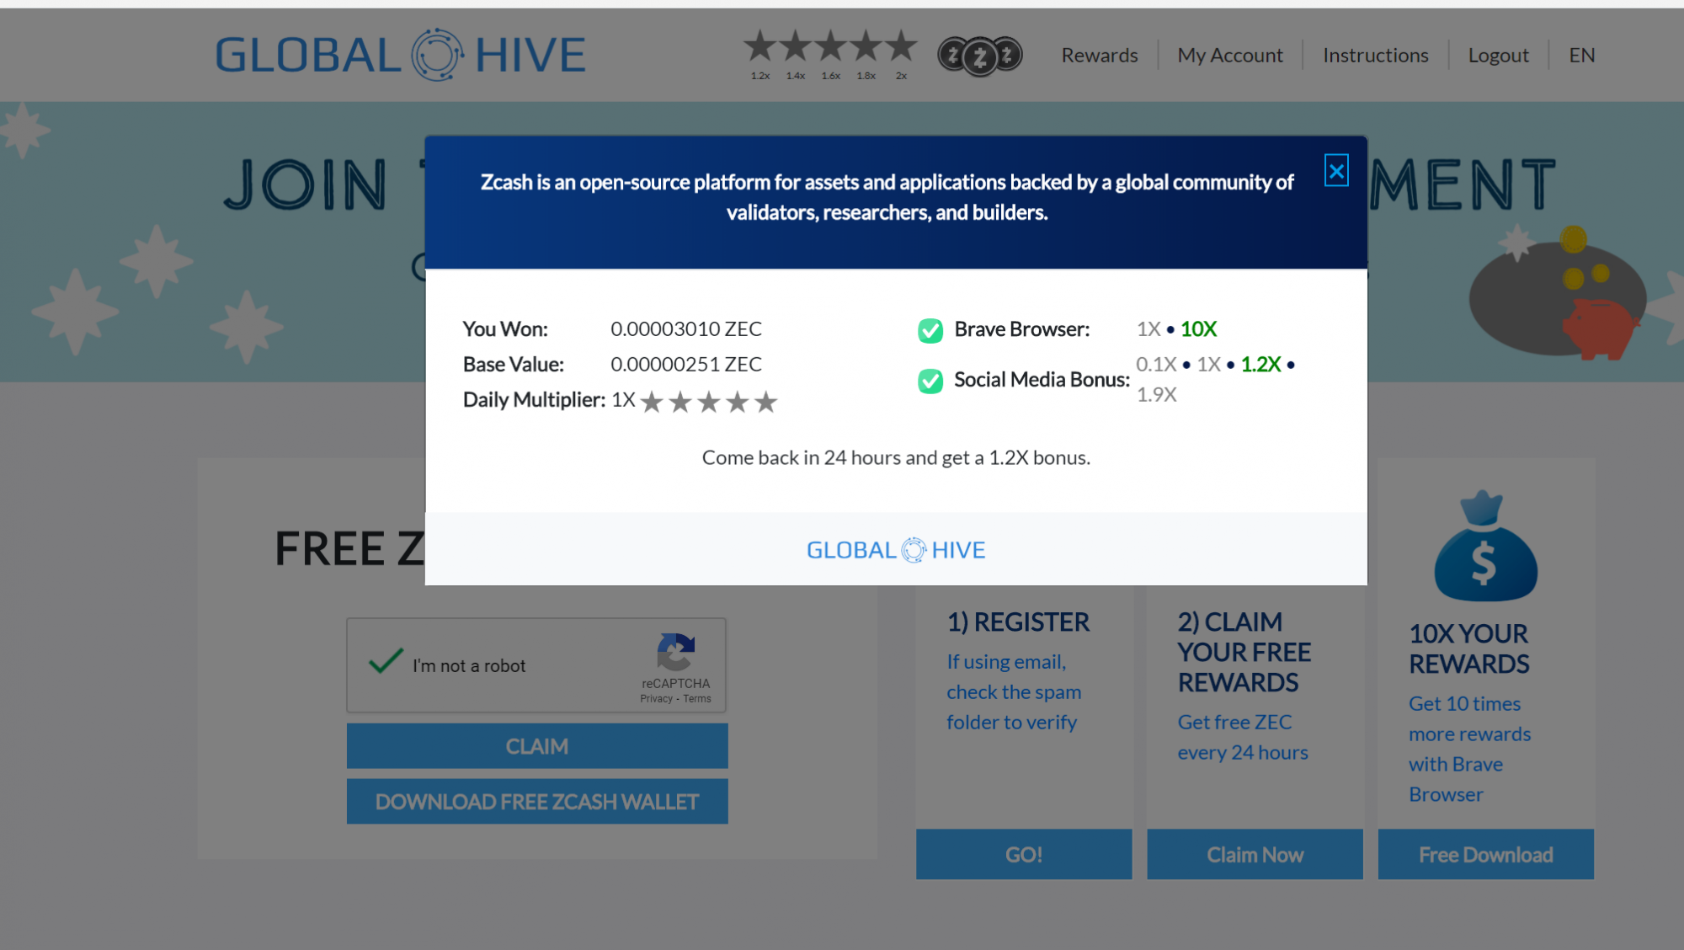
Task: Close the Zcash reward popup
Action: (1336, 171)
